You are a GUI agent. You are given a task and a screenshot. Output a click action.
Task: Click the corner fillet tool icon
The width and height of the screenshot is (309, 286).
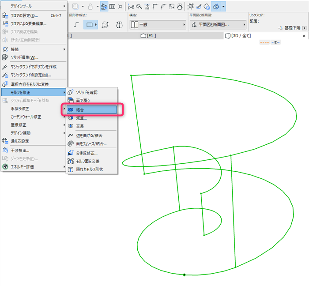155,7
